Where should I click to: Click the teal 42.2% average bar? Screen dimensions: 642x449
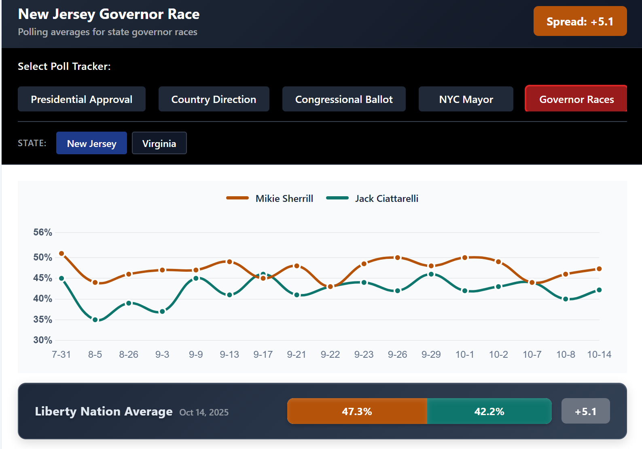point(489,411)
